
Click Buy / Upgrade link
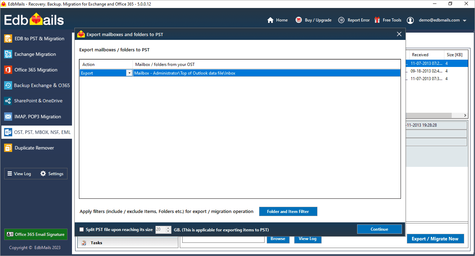(318, 20)
